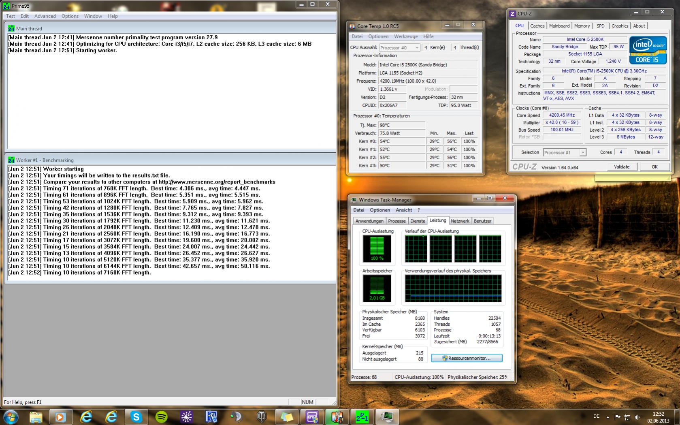Image resolution: width=680 pixels, height=425 pixels.
Task: Click the DE language indicator in the tray
Action: [x=596, y=416]
